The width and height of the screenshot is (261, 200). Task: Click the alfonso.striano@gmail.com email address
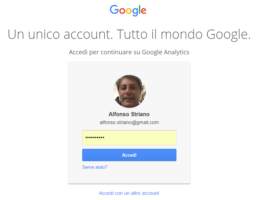point(129,122)
